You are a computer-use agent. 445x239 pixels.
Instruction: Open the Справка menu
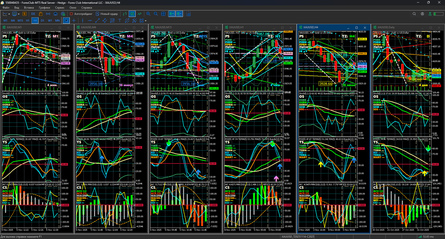tap(86, 7)
